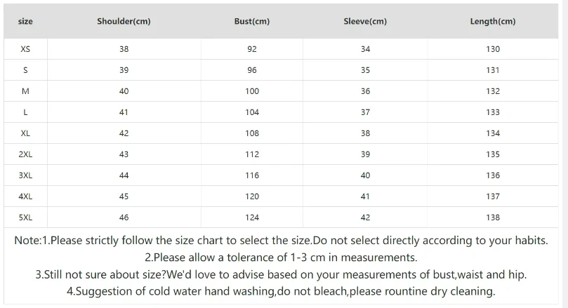The width and height of the screenshot is (568, 308).
Task: Select the "Still not sure about size" note
Action: [x=281, y=274]
